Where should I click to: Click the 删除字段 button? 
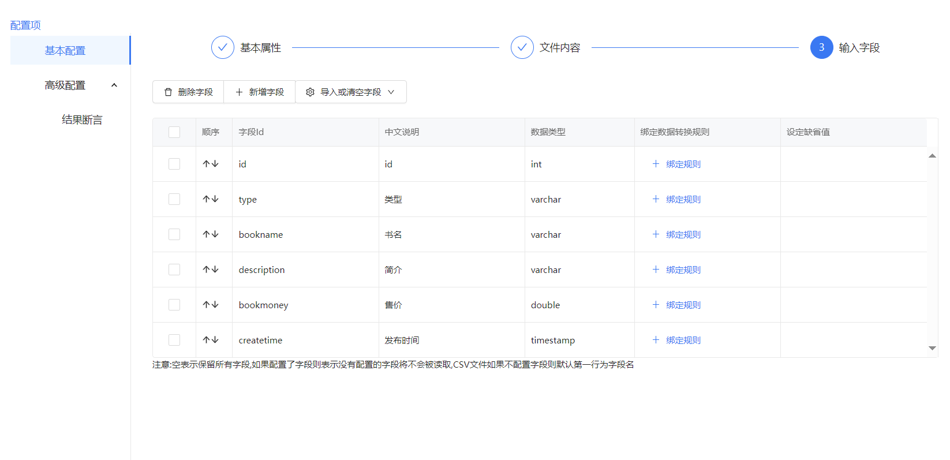point(188,92)
